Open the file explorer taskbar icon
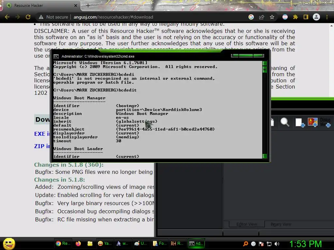Screen dimensions: 334x250 (90, 243)
